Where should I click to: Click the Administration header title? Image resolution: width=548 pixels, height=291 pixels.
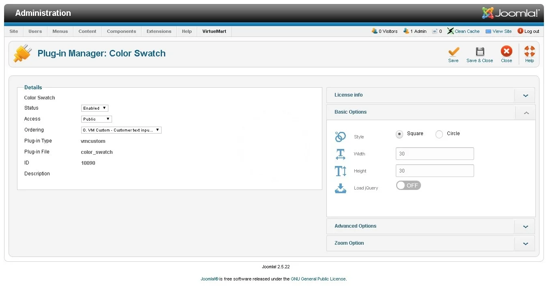point(43,13)
